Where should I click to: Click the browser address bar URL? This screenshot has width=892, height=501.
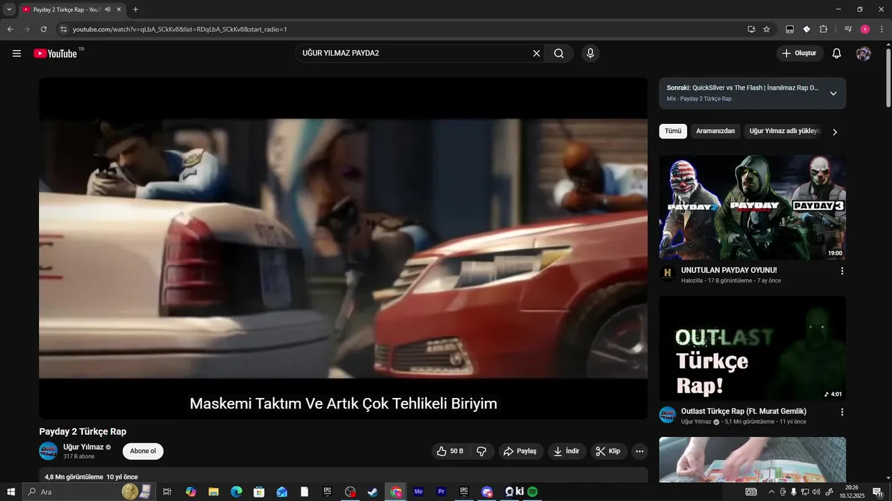click(180, 29)
